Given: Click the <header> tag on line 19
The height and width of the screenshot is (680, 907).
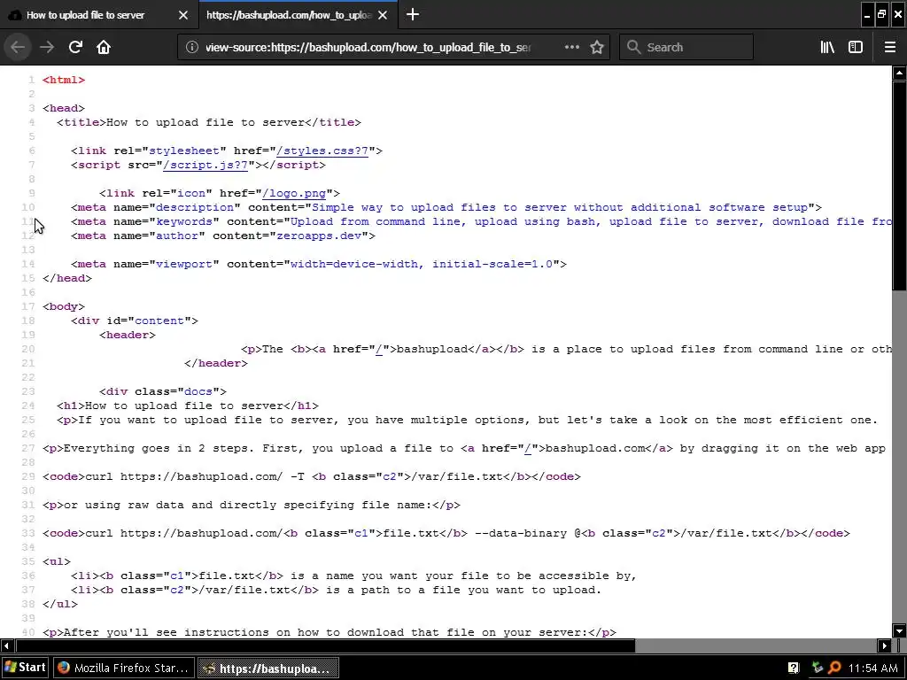Looking at the screenshot, I should tap(128, 336).
